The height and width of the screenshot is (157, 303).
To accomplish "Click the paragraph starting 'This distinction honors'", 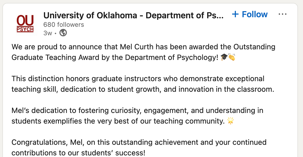I will (138, 84).
